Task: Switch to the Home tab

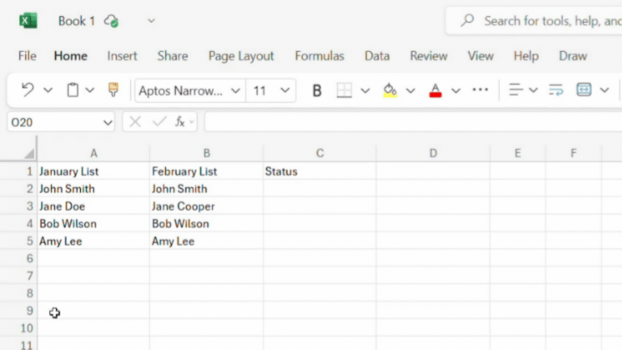Action: coord(70,56)
